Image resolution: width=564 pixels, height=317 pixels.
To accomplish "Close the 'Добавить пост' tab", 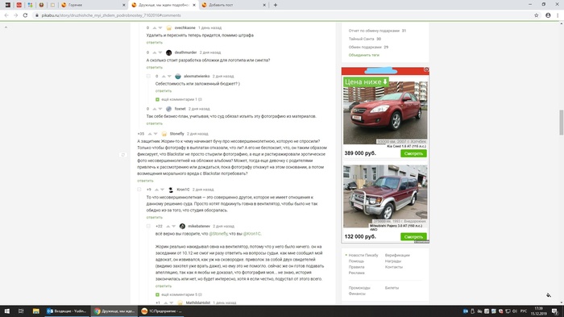I will click(x=264, y=5).
